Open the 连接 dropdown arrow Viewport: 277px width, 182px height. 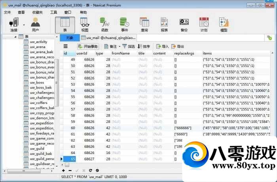tap(24, 24)
